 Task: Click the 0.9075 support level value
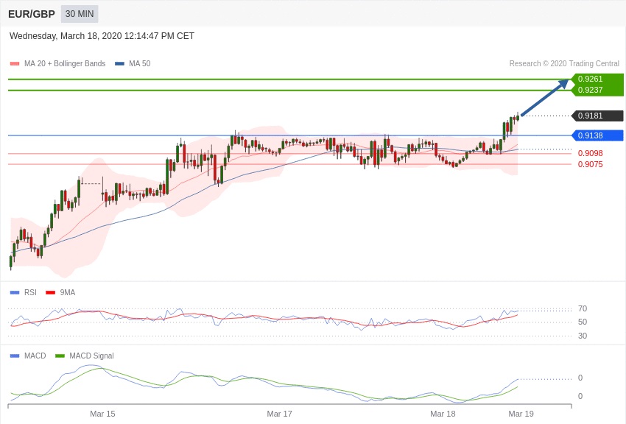tap(590, 164)
